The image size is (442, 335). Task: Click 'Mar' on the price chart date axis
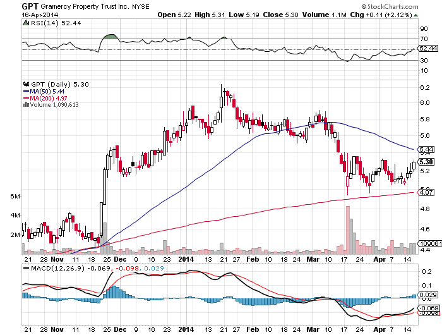click(x=313, y=259)
